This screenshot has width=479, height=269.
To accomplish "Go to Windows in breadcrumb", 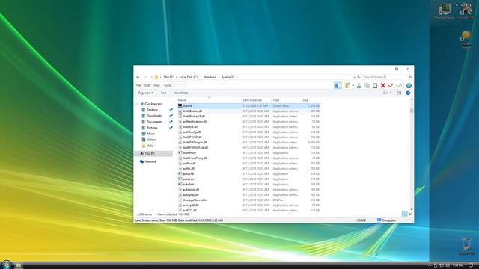I will (210, 77).
